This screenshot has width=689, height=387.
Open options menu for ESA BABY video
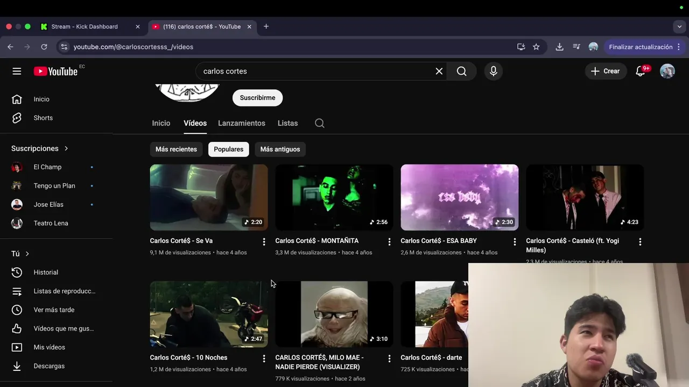[515, 242]
